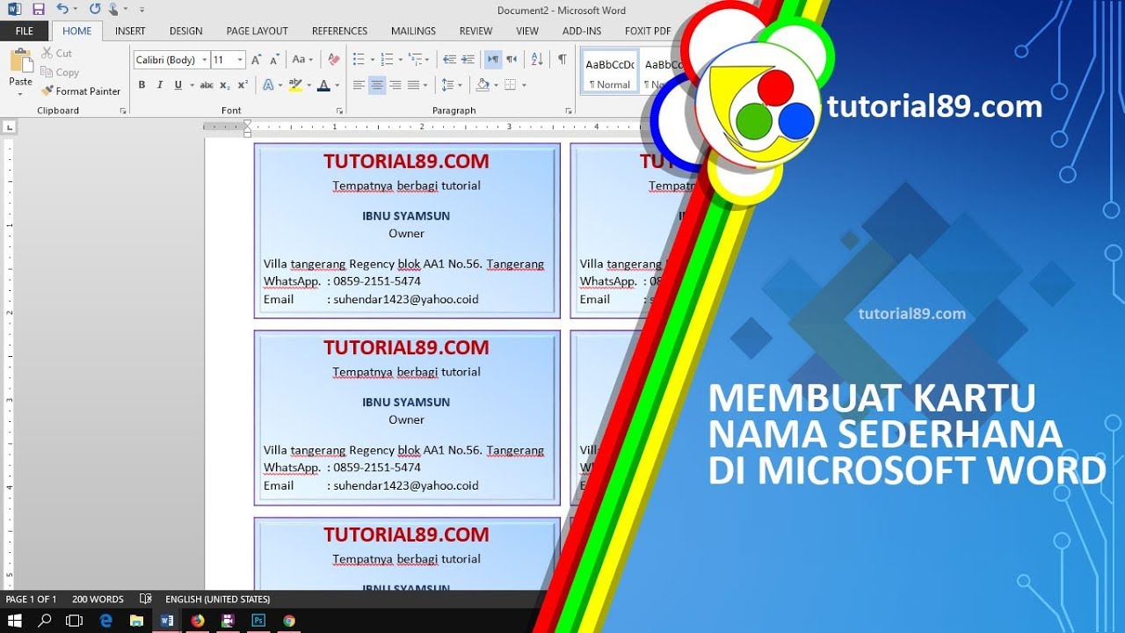Screen dimensions: 1125x633
Task: Save the document from Quick Access toolbar
Action: (x=38, y=9)
